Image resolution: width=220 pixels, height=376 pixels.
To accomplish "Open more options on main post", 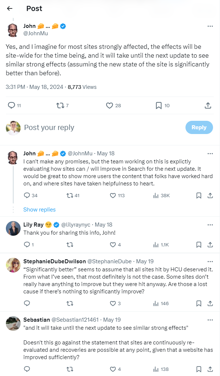I will tap(210, 26).
